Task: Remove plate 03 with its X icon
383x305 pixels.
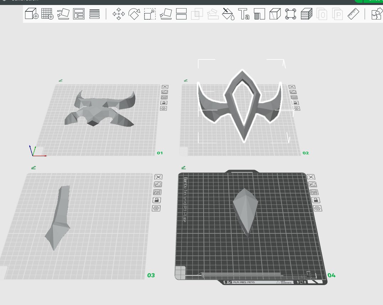Action: pyautogui.click(x=158, y=177)
